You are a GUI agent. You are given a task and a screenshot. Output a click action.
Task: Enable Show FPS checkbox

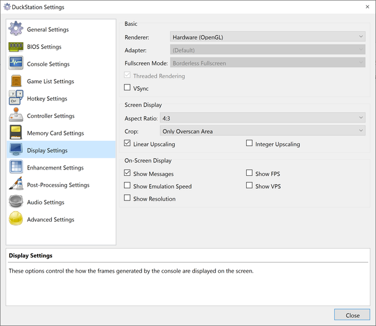pos(249,173)
